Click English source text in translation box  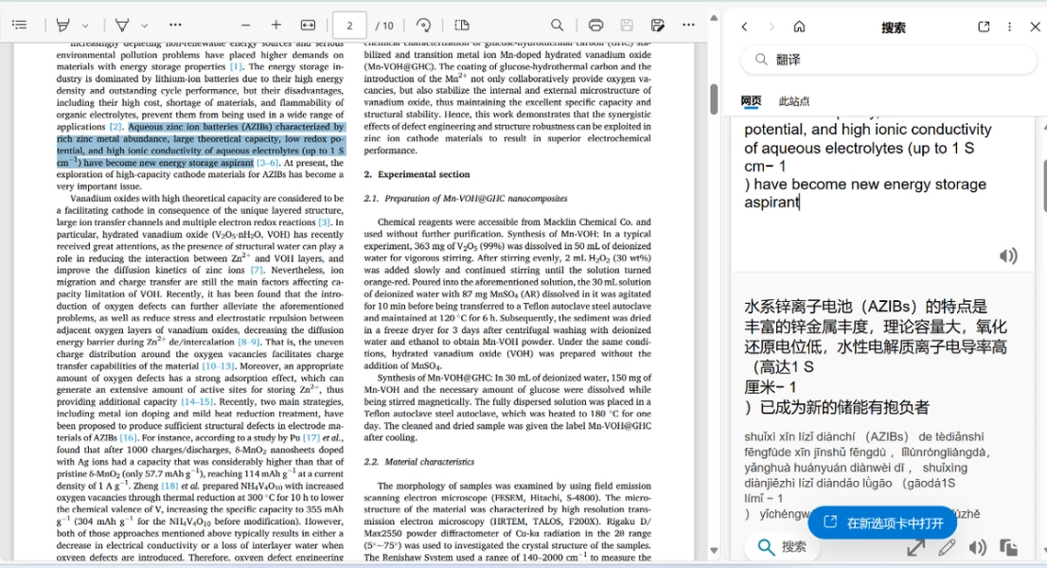(x=868, y=166)
